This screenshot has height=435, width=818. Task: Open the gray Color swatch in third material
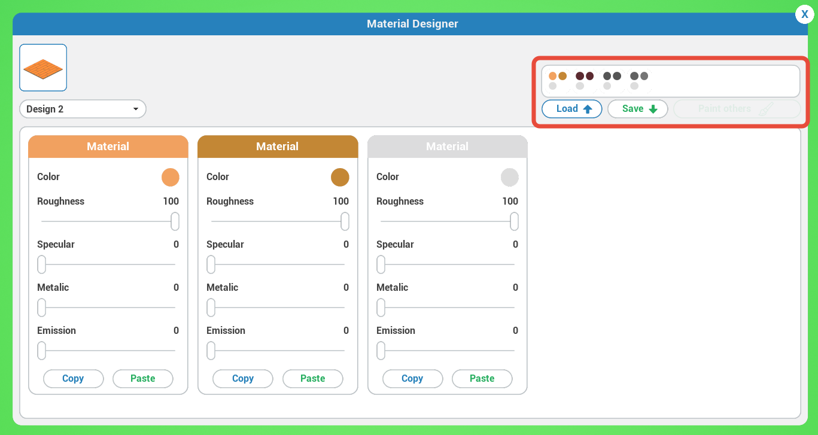[510, 177]
